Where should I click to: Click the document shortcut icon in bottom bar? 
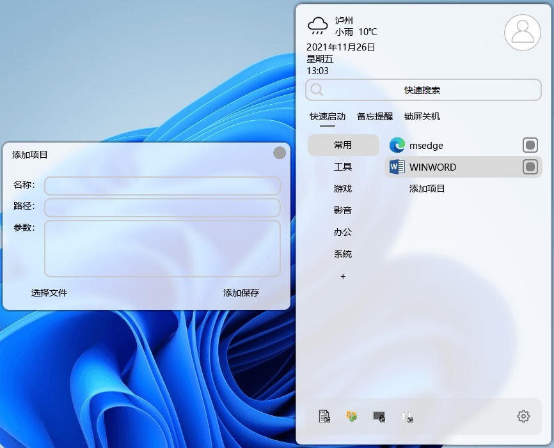tap(325, 417)
